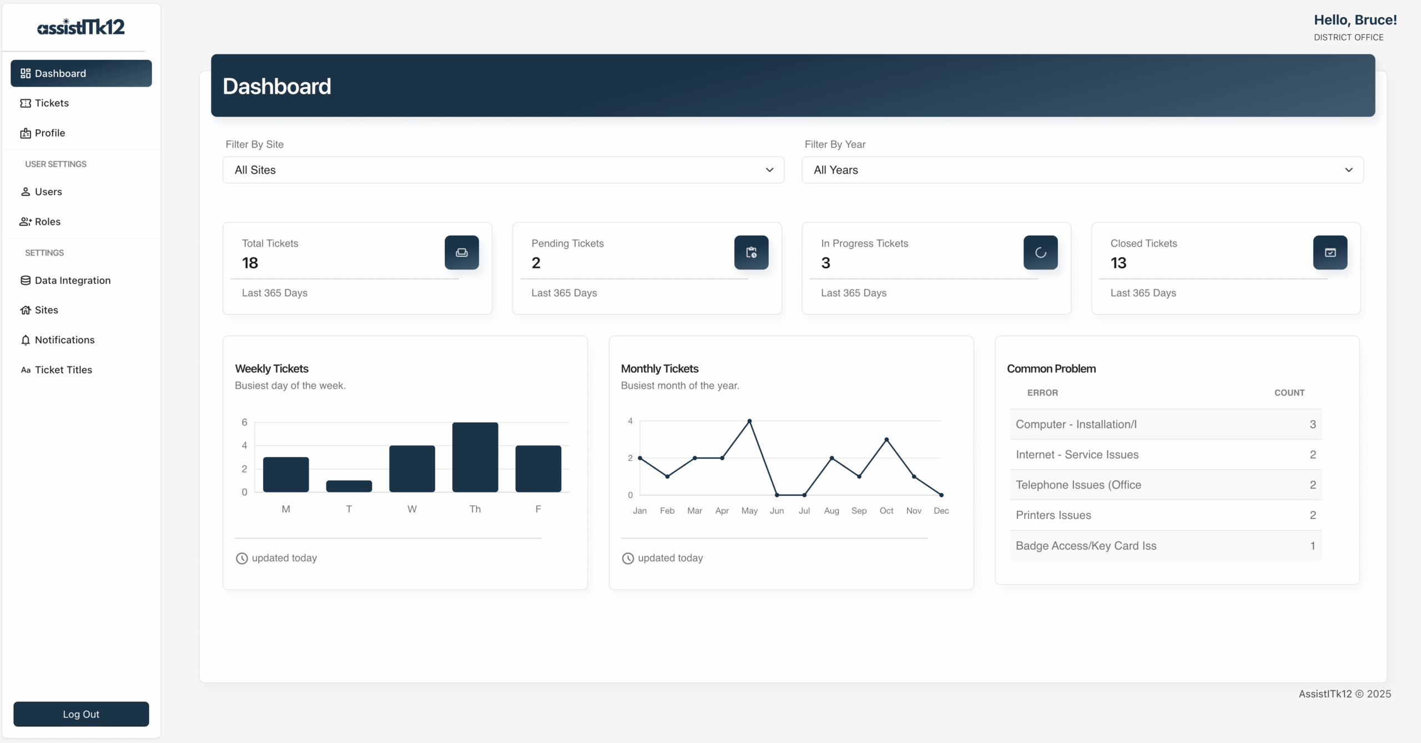Click the Thursday bar in Weekly Tickets
The image size is (1421, 743).
475,457
